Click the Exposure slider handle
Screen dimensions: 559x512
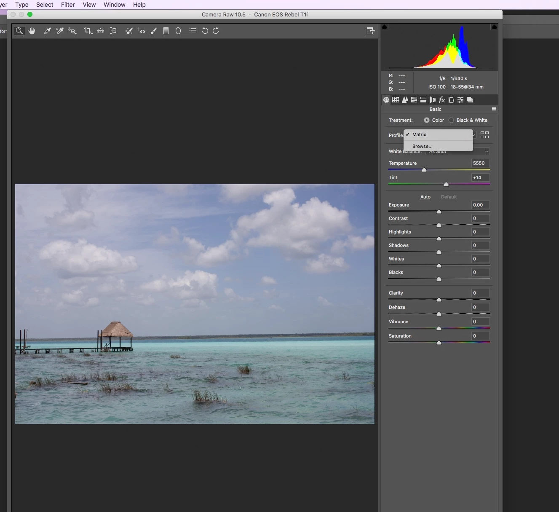(x=439, y=212)
